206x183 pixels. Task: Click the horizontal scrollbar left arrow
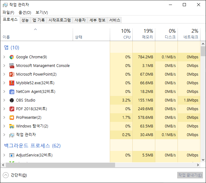tap(3, 165)
